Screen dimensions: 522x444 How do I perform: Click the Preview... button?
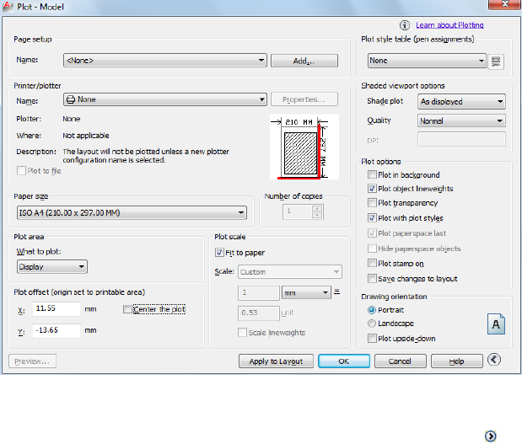coord(32,361)
